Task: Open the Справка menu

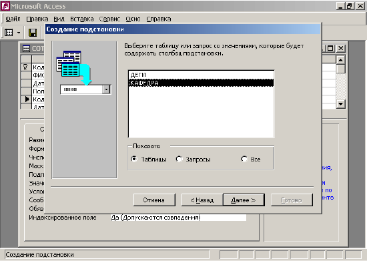Action: [x=158, y=19]
